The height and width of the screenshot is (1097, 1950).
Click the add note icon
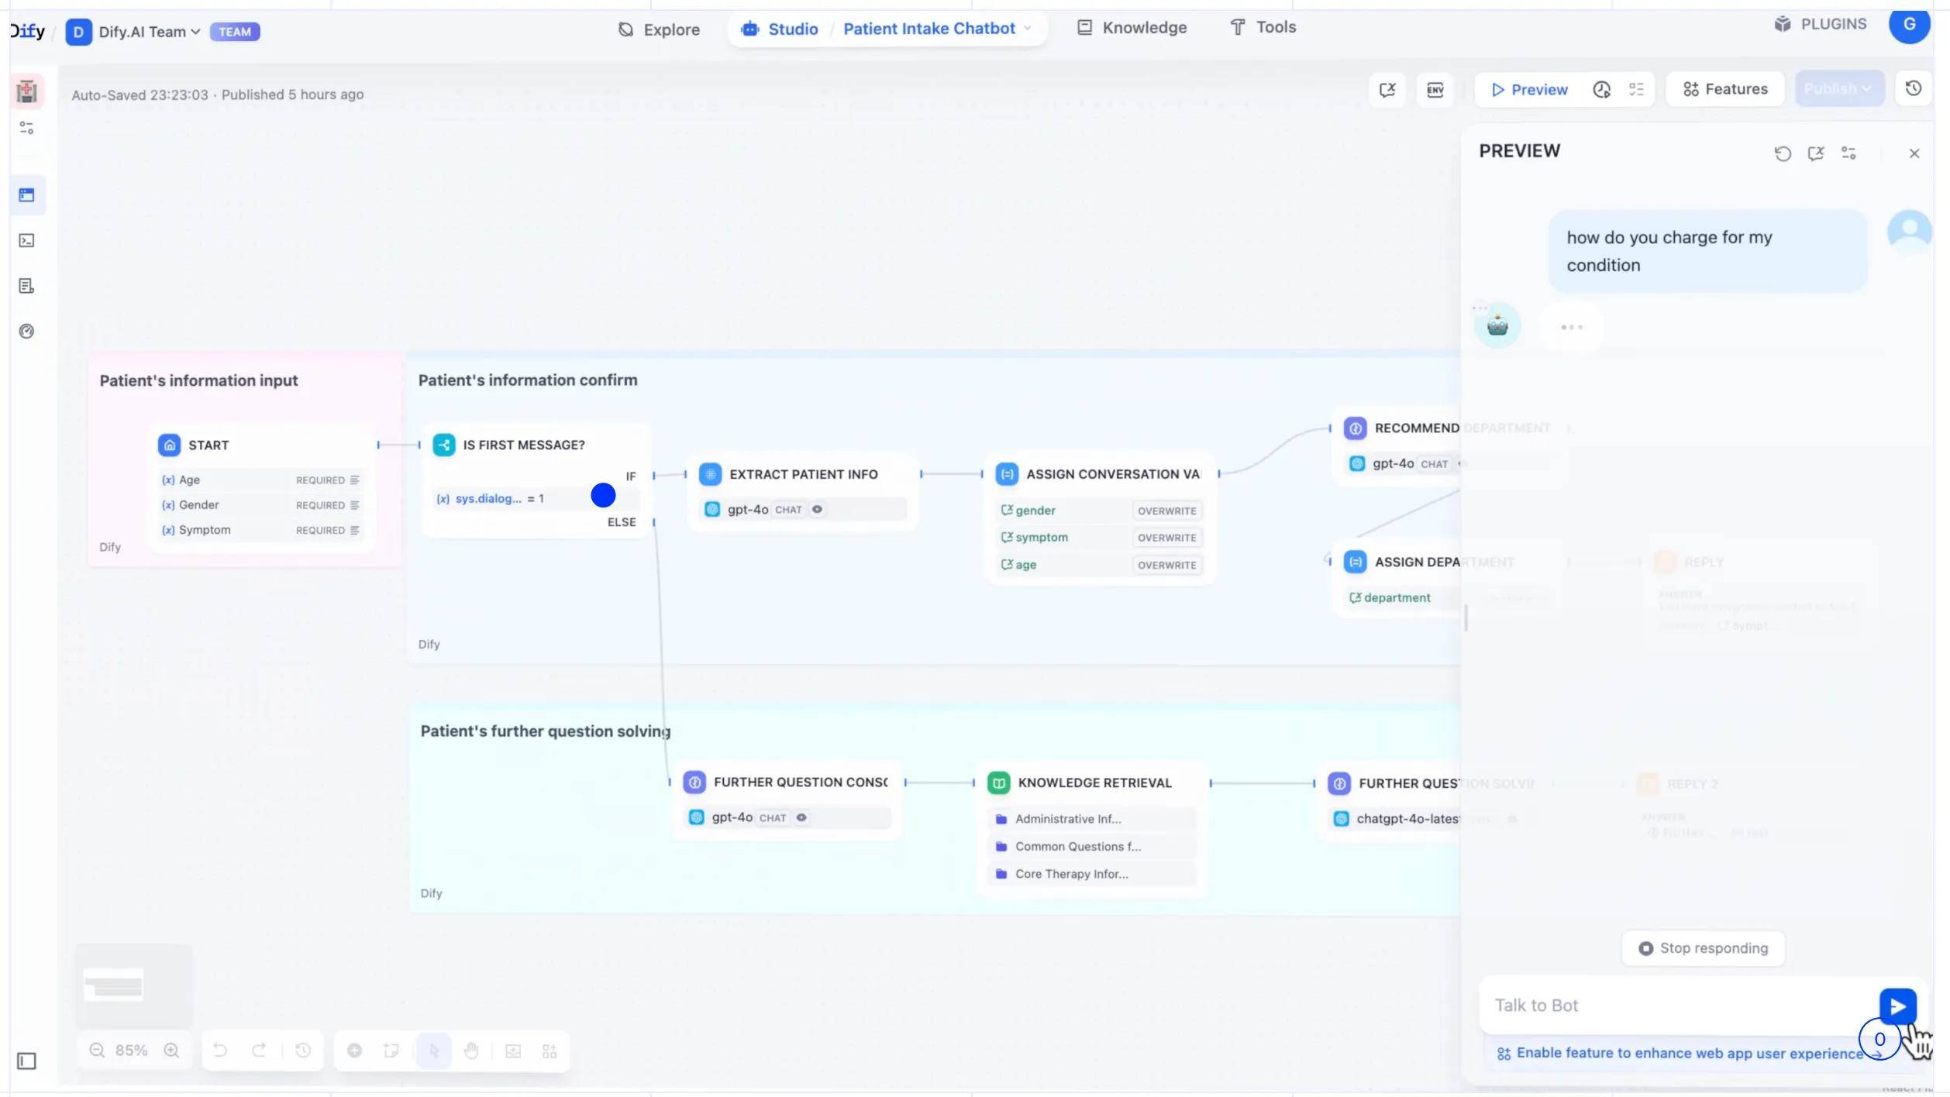[391, 1051]
